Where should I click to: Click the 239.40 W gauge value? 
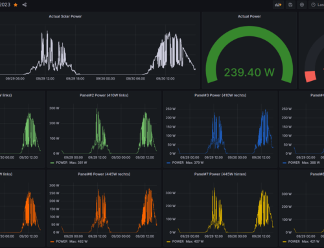(x=249, y=73)
